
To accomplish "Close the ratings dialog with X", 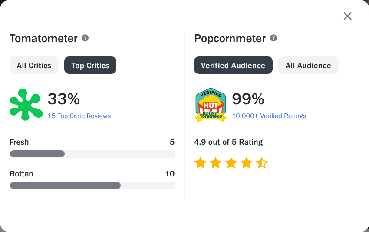I will click(x=347, y=16).
